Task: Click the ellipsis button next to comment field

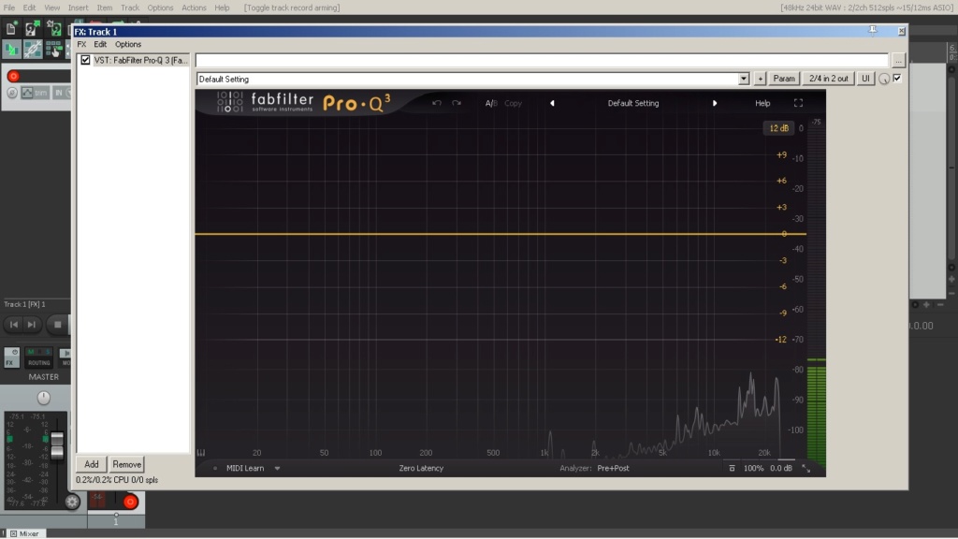Action: [898, 61]
